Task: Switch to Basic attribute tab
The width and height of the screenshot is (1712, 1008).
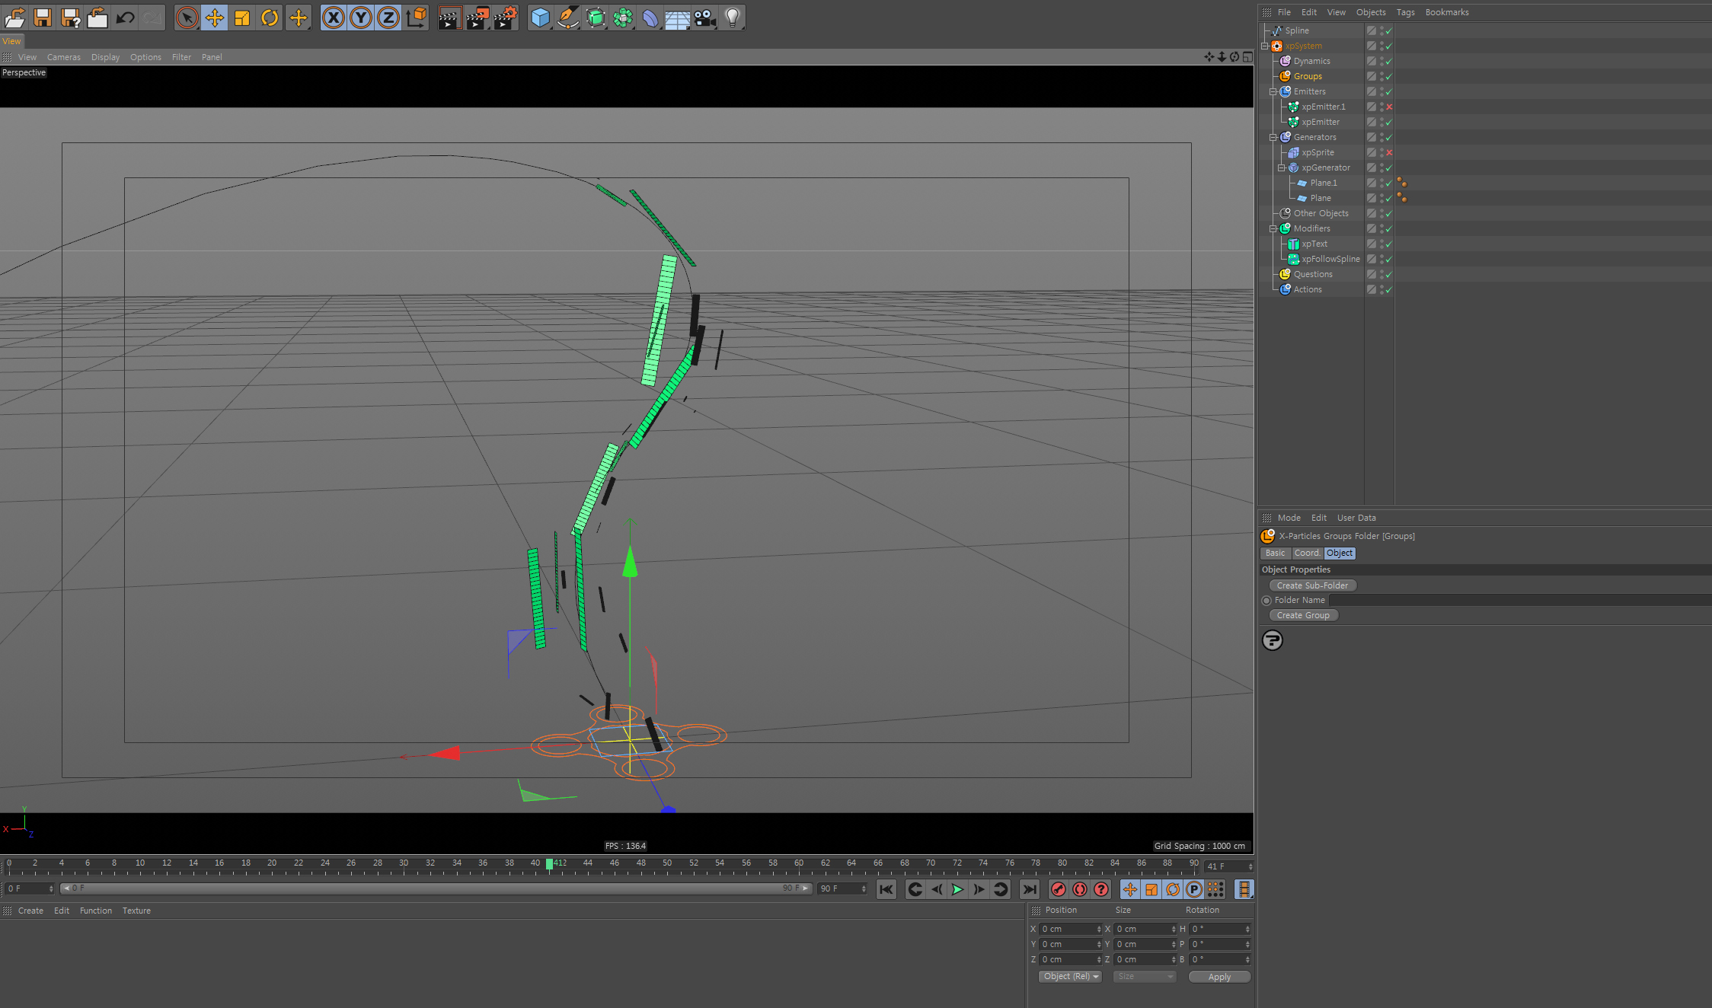Action: pos(1275,553)
